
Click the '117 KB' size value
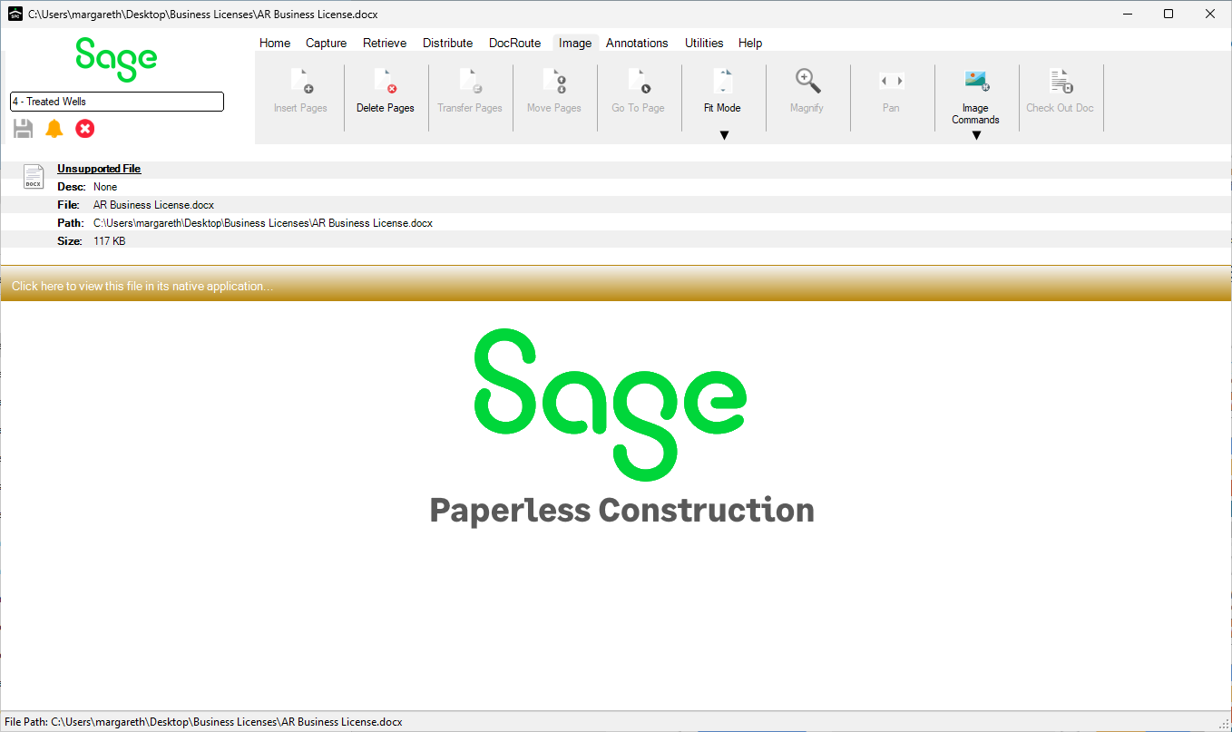[x=109, y=240]
